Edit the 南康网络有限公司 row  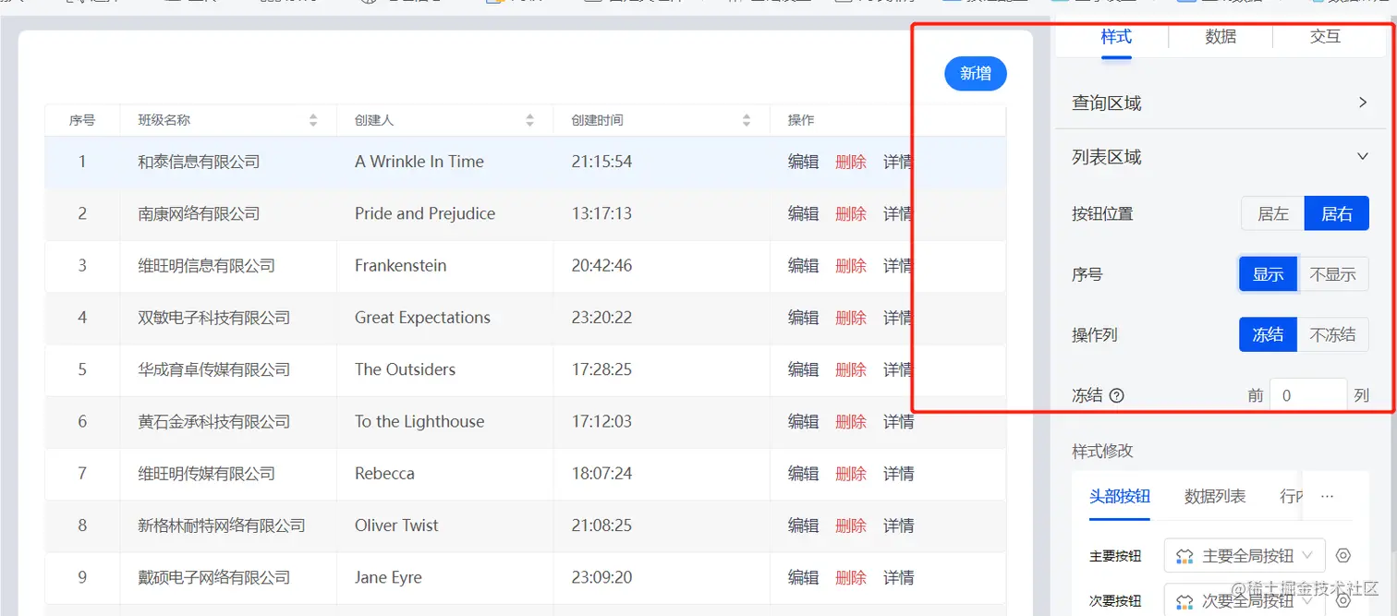coord(803,213)
